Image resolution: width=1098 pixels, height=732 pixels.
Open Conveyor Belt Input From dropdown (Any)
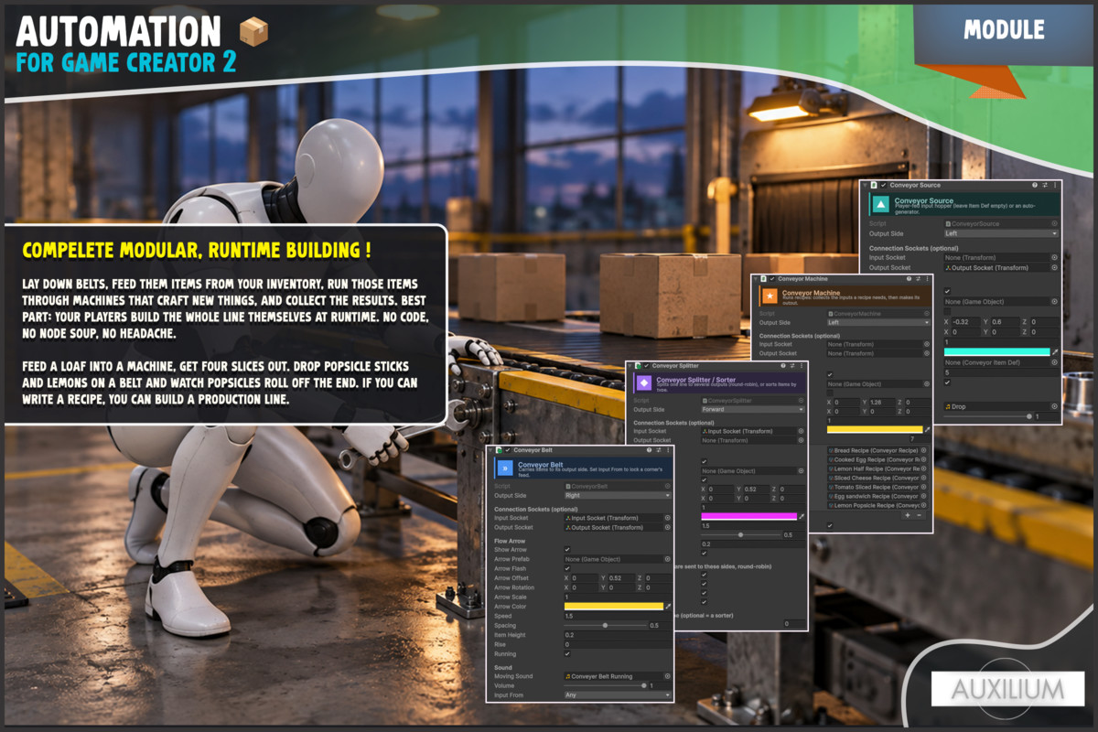(x=618, y=695)
